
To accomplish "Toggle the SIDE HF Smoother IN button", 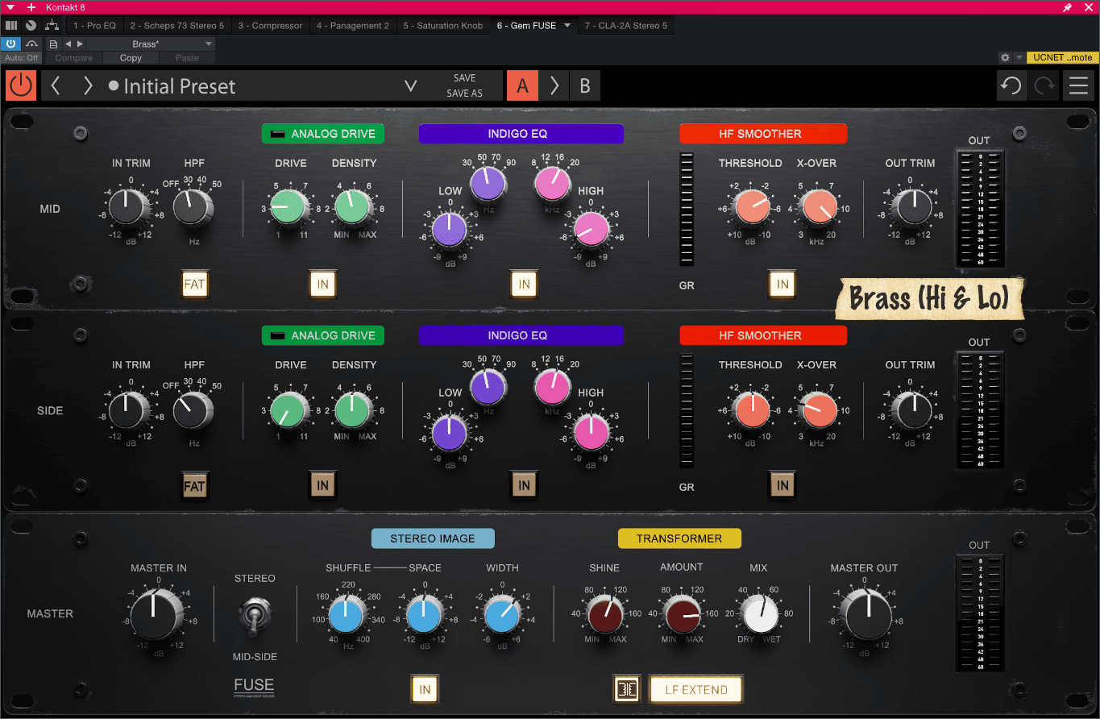I will [782, 485].
